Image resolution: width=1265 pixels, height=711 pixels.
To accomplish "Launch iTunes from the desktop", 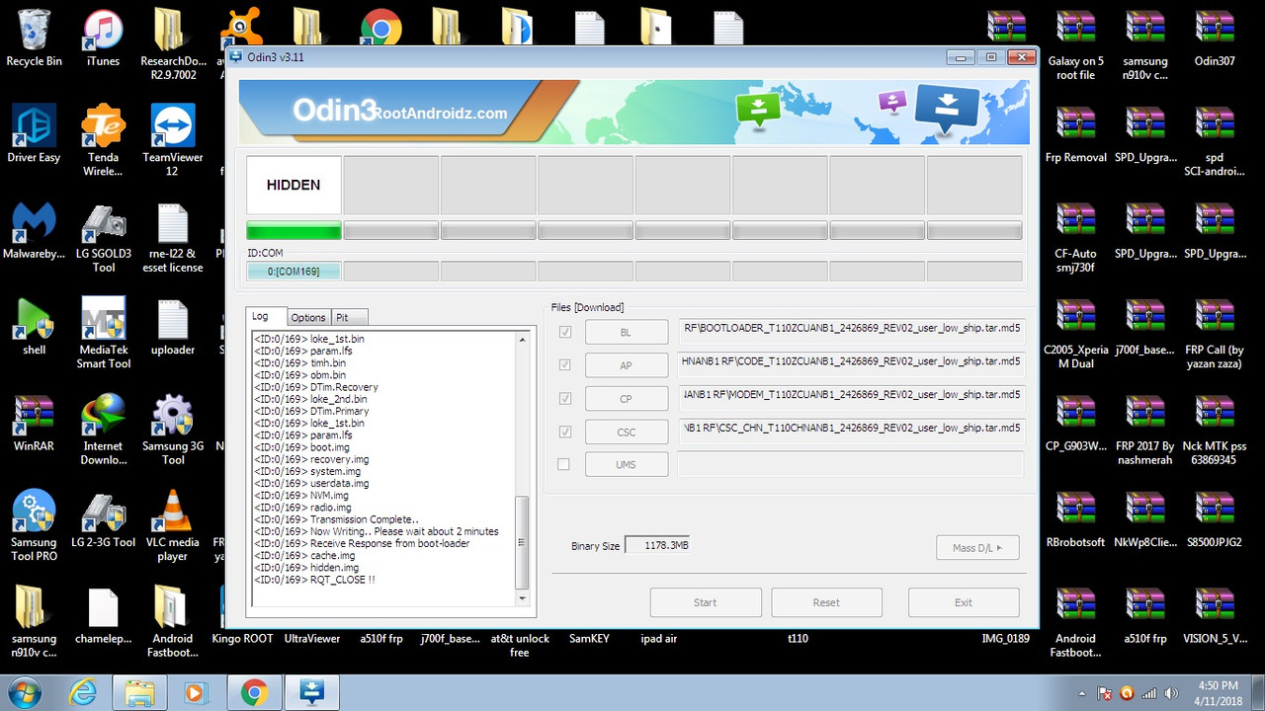I will 103,39.
